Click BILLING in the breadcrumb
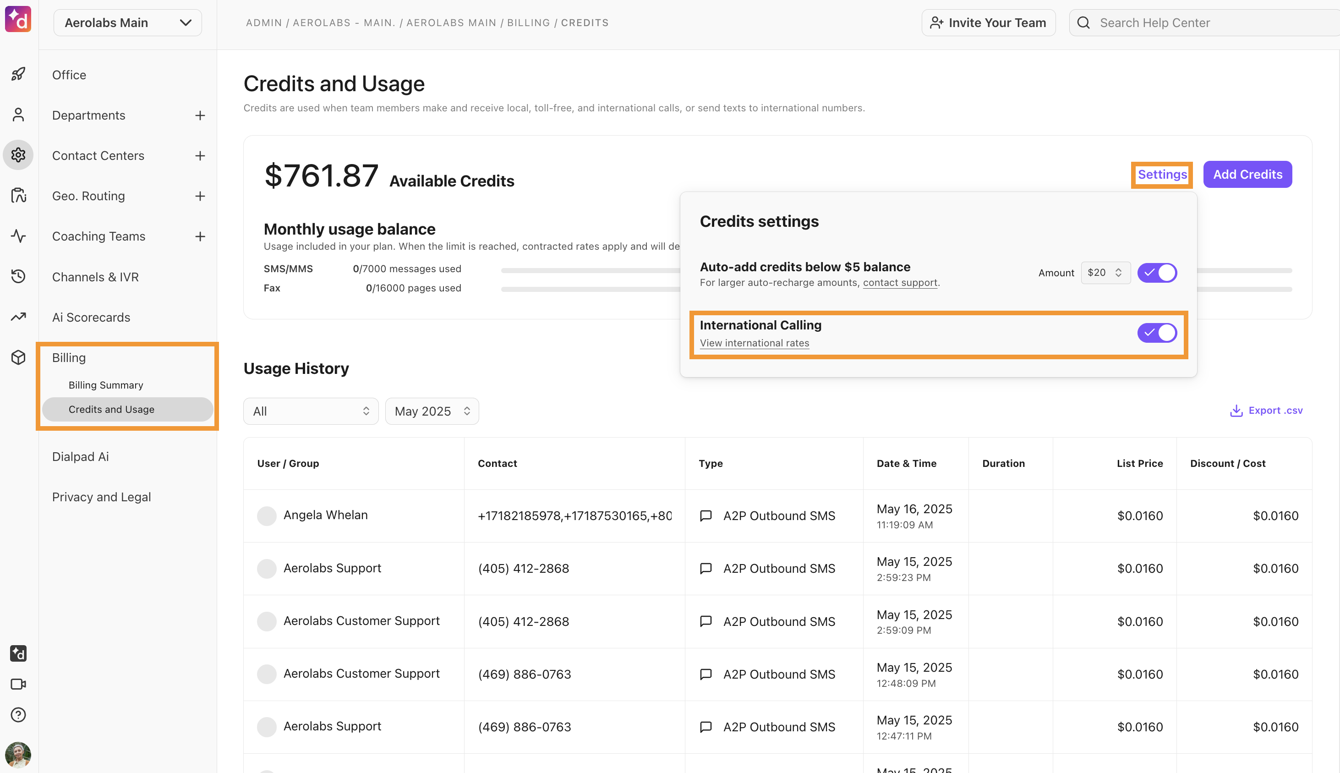This screenshot has height=773, width=1340. [529, 23]
